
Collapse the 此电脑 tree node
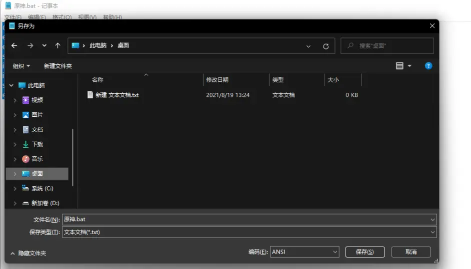pos(11,85)
